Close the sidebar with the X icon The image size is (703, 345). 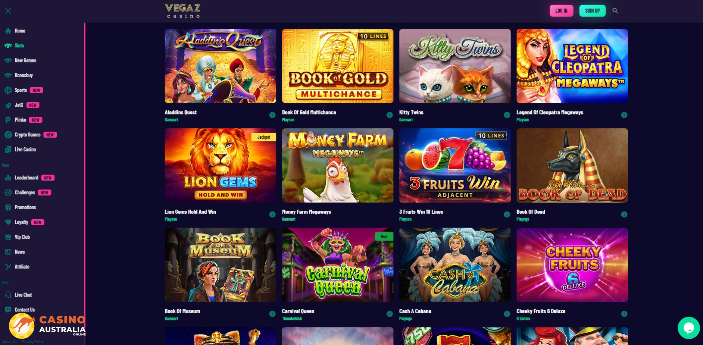8,11
